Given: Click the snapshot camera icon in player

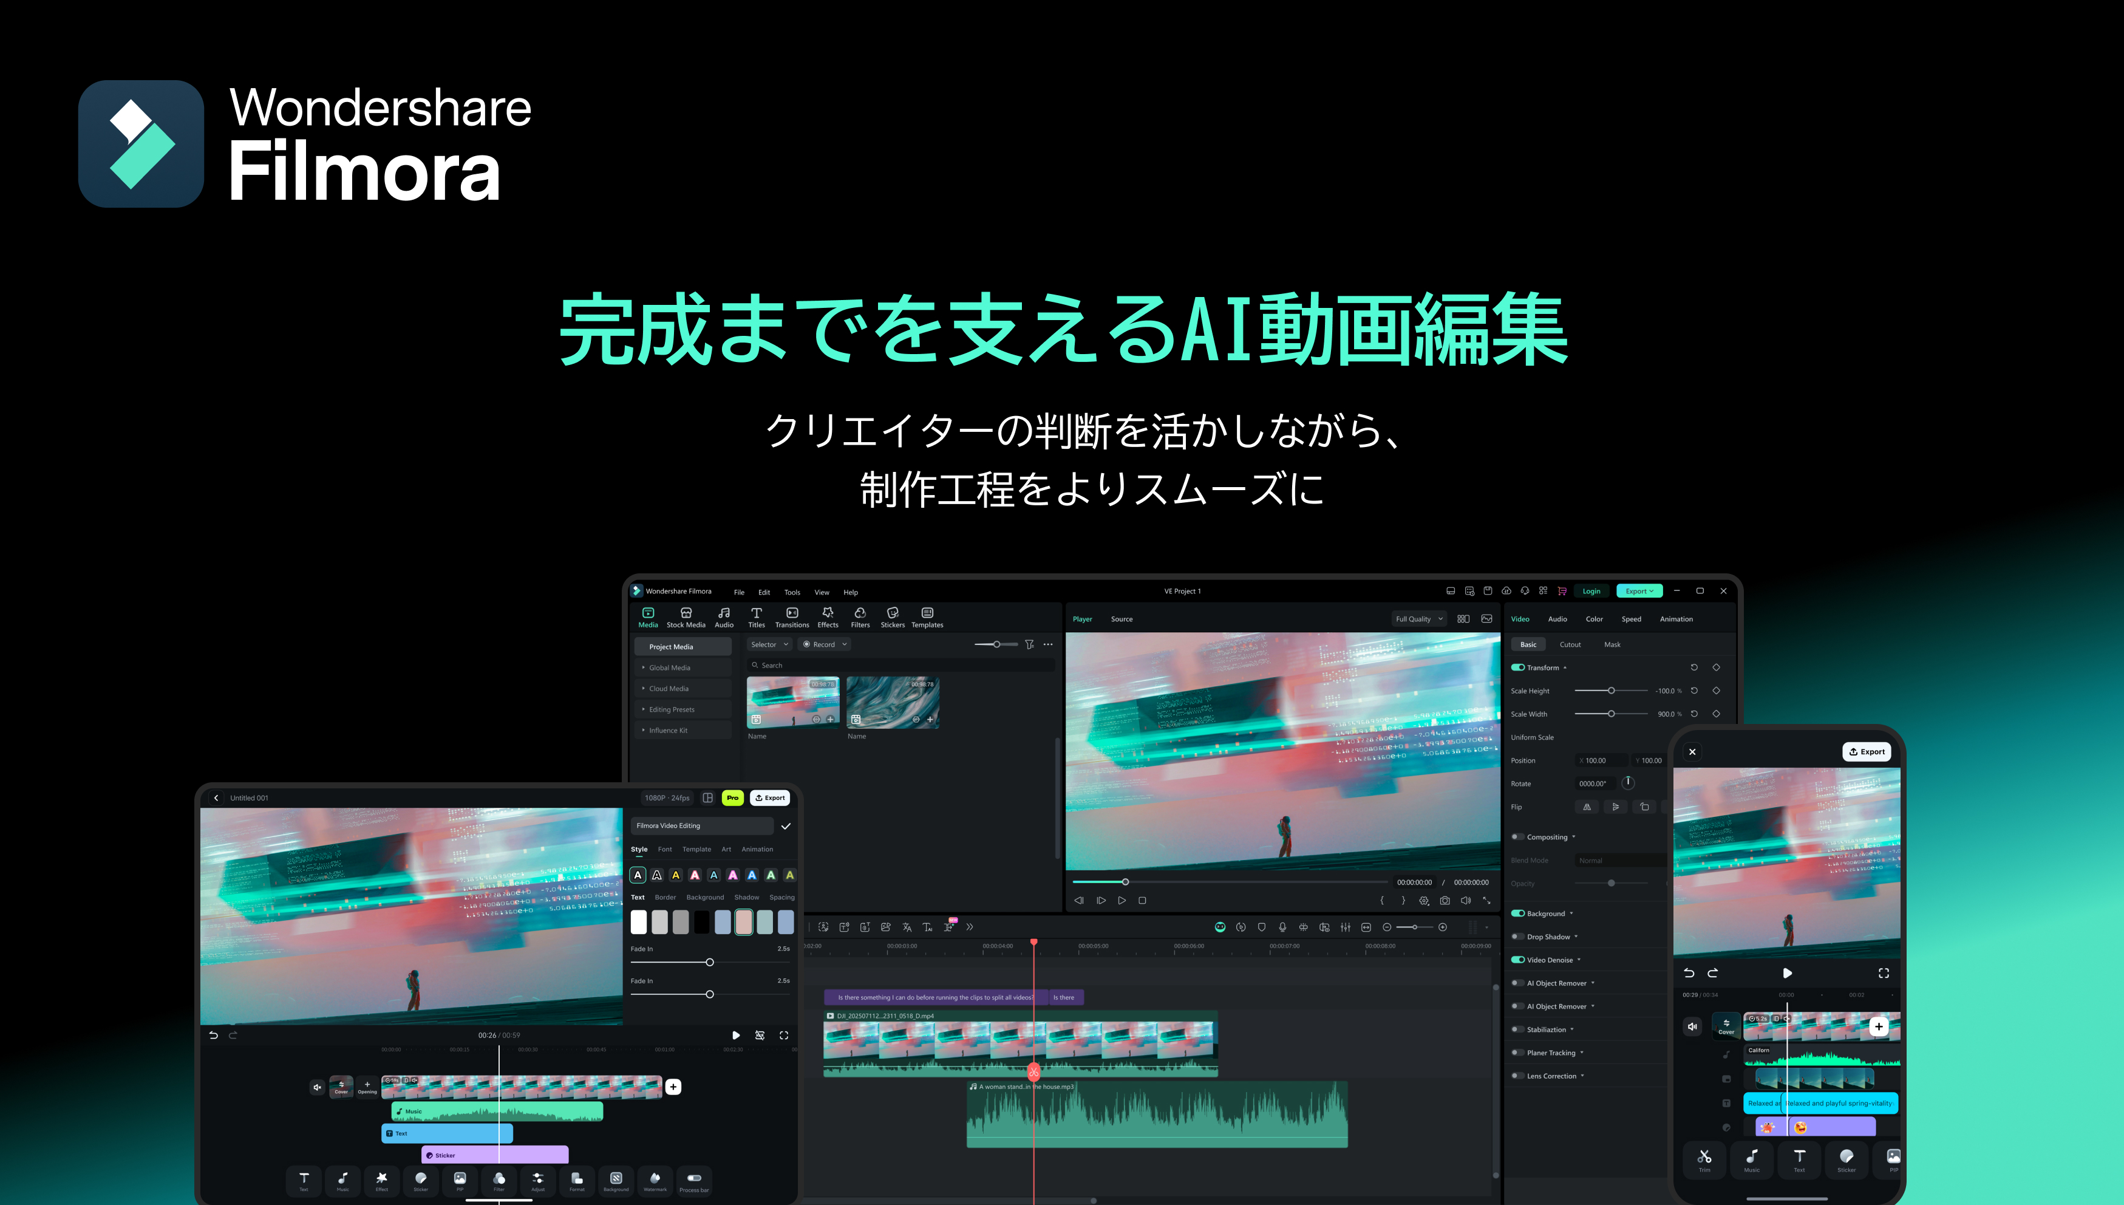Looking at the screenshot, I should coord(1445,901).
